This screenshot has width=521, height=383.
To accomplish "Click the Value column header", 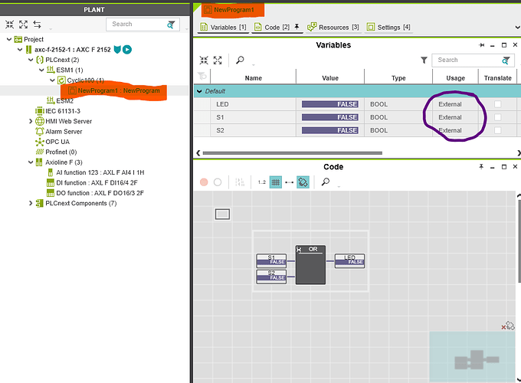I will point(330,78).
